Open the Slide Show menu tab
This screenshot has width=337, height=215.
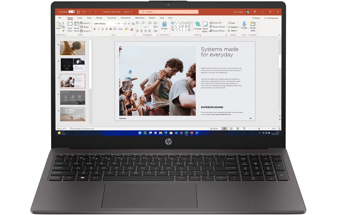coord(139,18)
